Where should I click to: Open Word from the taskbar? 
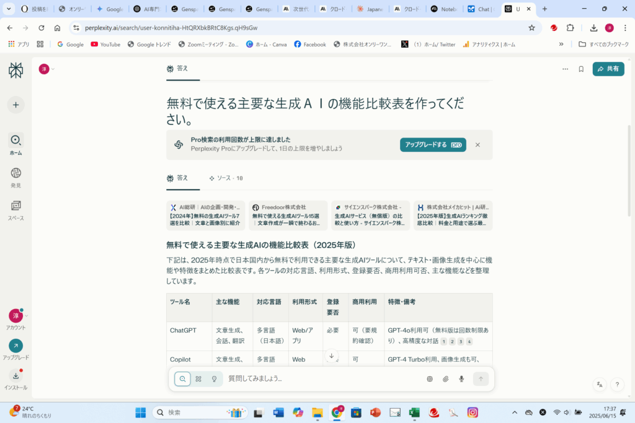278,412
